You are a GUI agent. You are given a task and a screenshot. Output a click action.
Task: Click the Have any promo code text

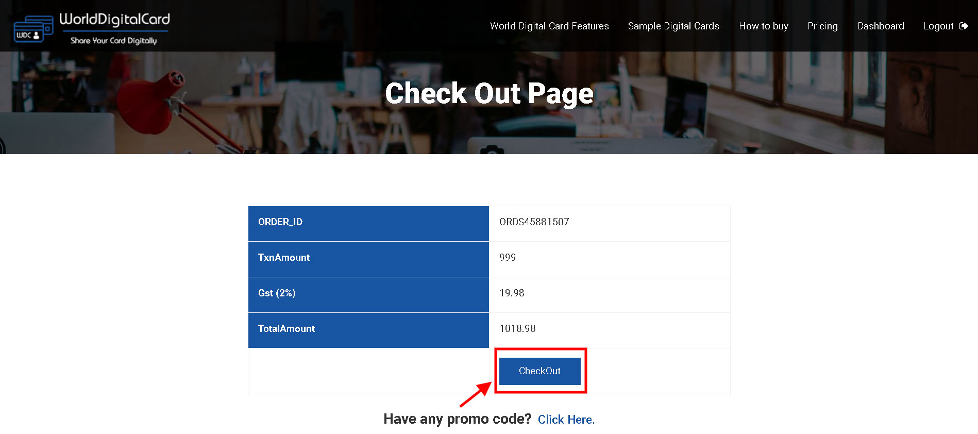457,419
